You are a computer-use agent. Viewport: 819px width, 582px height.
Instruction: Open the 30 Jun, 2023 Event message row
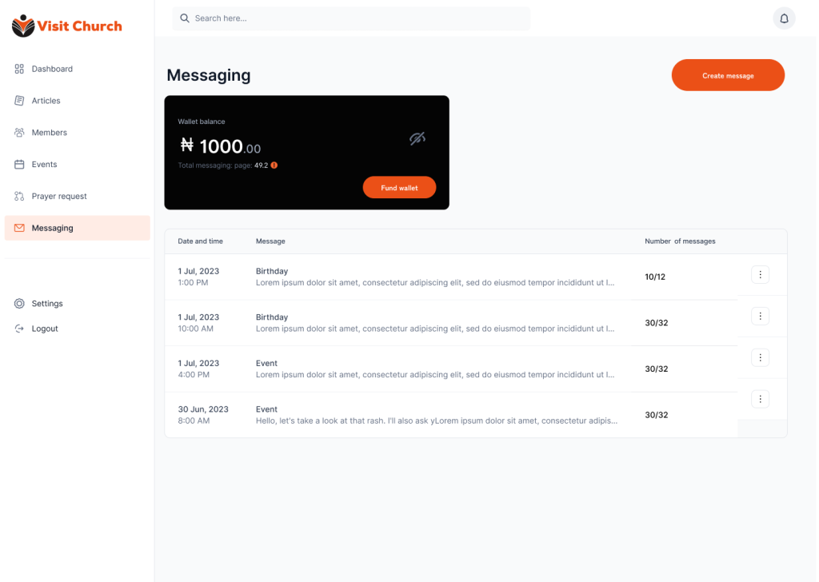point(436,415)
